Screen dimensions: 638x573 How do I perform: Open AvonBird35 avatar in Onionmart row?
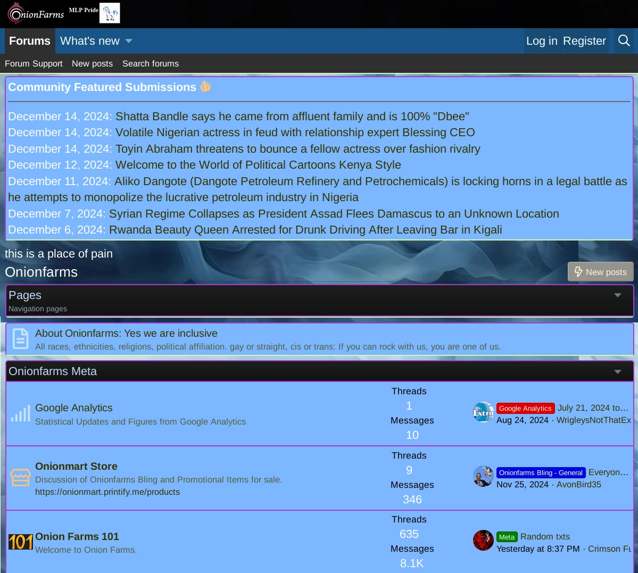pyautogui.click(x=483, y=477)
